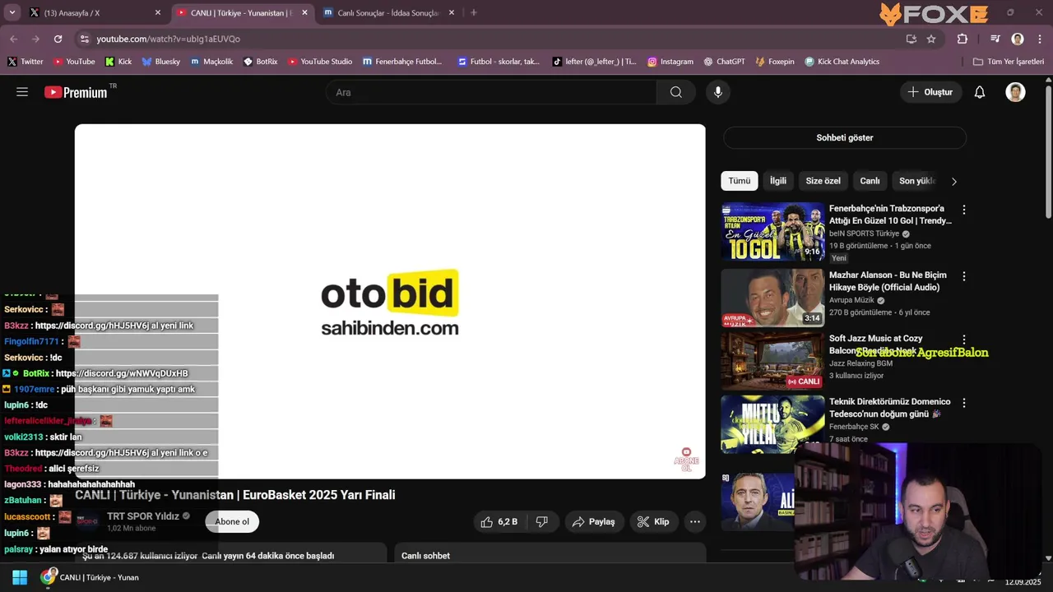The height and width of the screenshot is (592, 1053).
Task: Click the search magnifier button
Action: pos(676,92)
